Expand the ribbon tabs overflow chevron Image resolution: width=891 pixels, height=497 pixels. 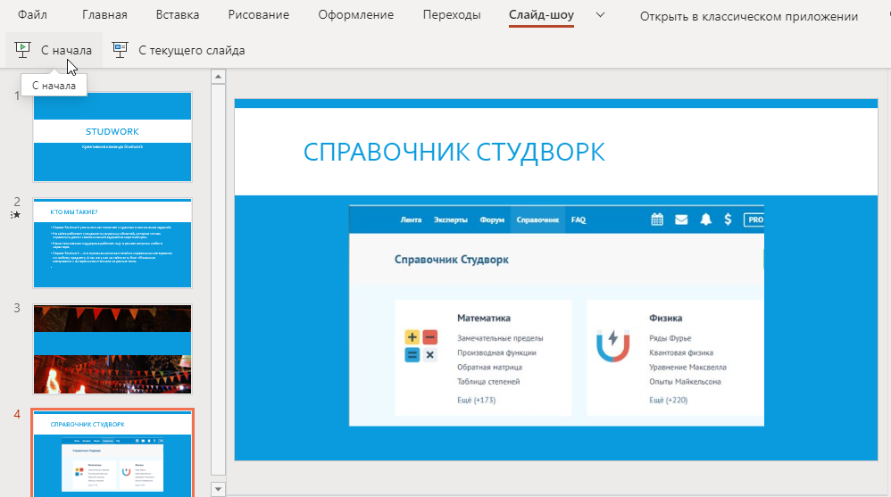point(600,15)
